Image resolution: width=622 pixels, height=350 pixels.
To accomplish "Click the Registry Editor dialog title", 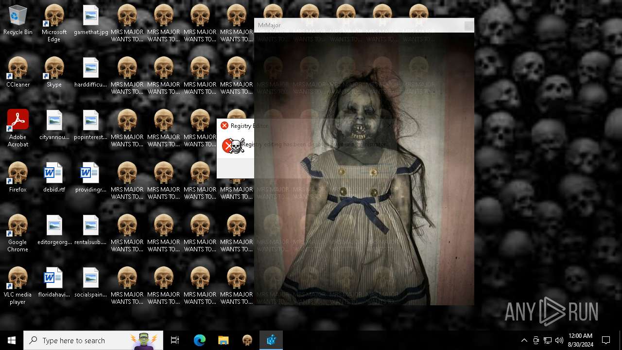I will [x=249, y=125].
